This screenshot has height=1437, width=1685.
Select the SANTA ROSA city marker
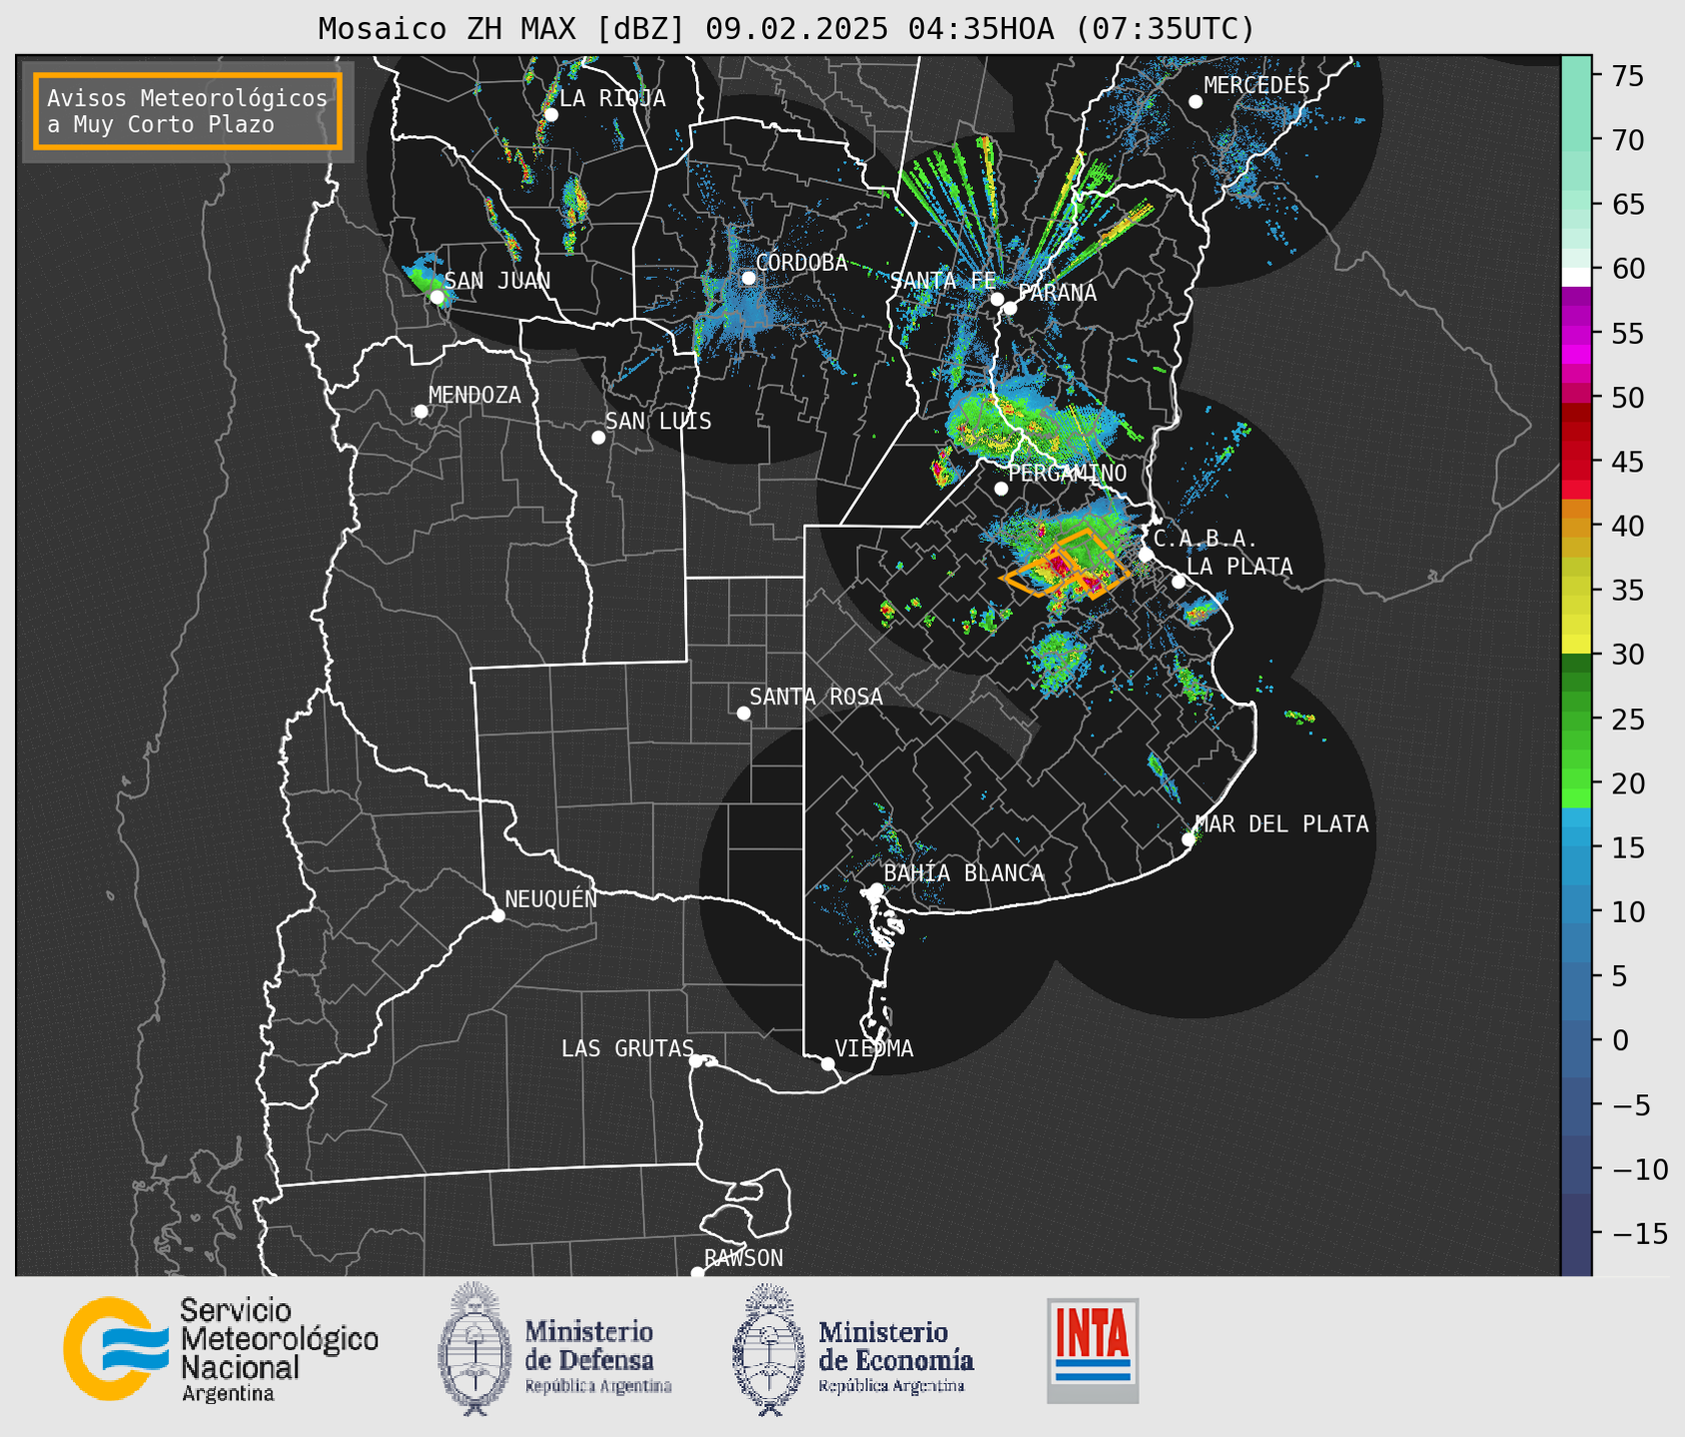(743, 713)
